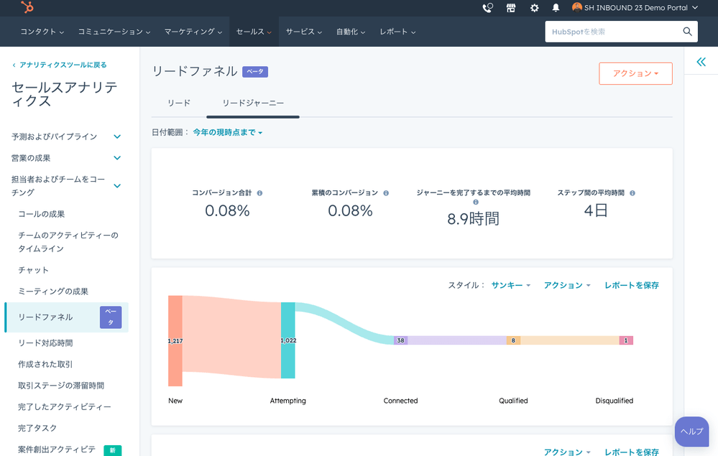The width and height of the screenshot is (718, 456).
Task: Open the セールス menu in navigation
Action: pos(254,32)
